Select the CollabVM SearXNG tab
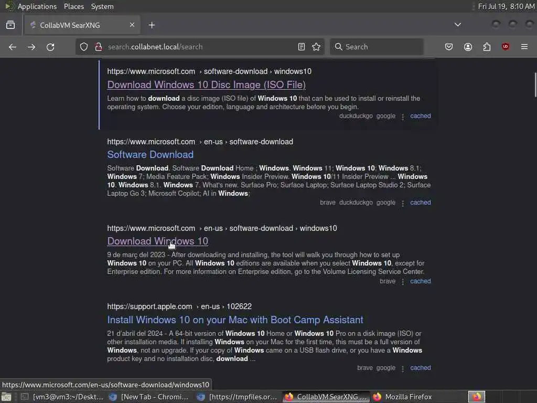The width and height of the screenshot is (537, 403). click(x=82, y=25)
